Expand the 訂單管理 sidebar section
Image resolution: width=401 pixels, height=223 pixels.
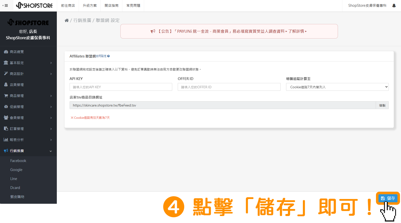coord(28,129)
